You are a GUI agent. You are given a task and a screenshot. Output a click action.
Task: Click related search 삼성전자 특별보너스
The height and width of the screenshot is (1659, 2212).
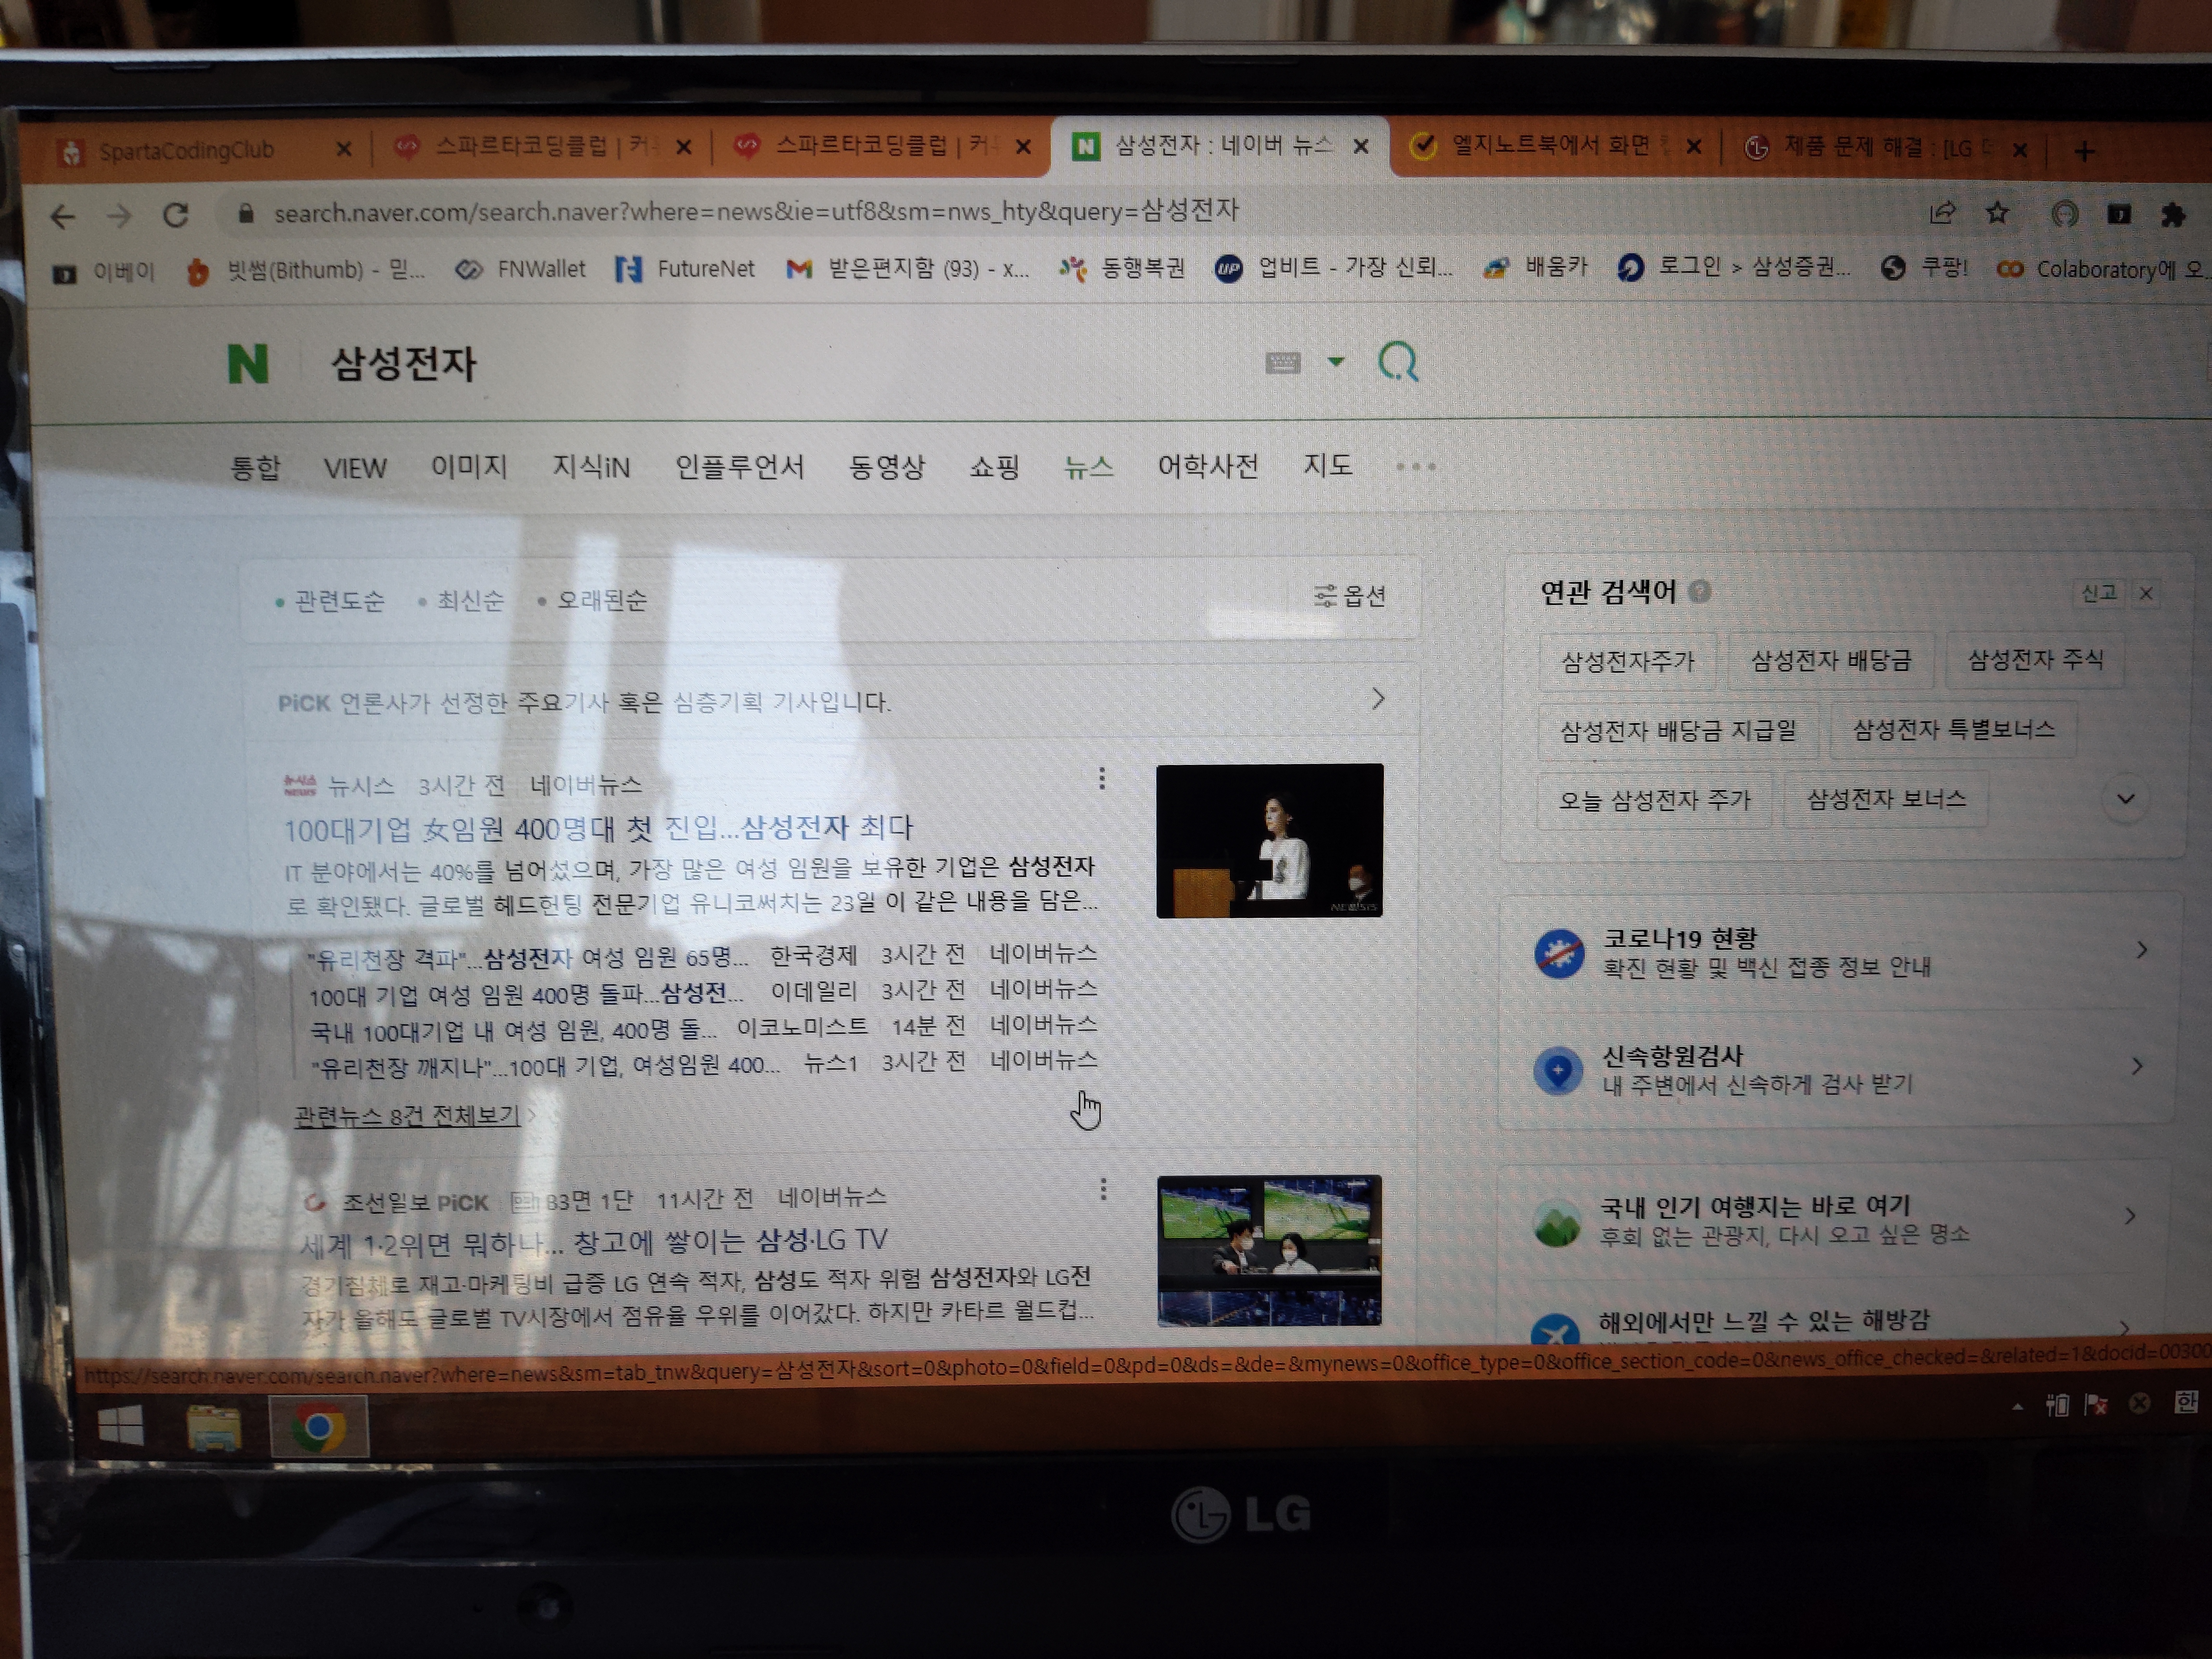1953,729
